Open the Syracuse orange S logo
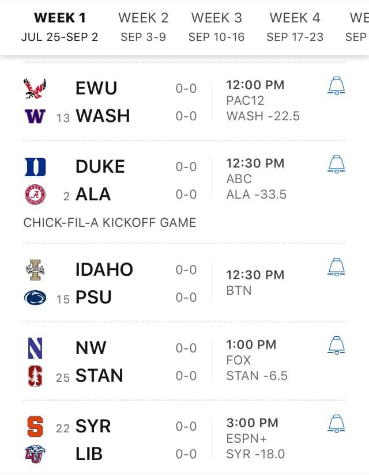The image size is (369, 475). point(35,427)
